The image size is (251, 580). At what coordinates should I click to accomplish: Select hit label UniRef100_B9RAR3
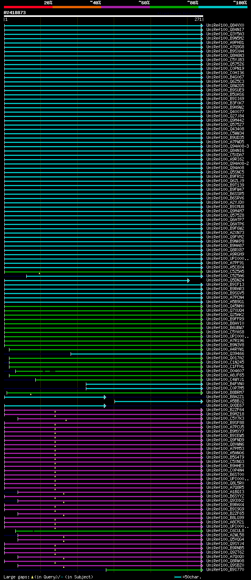(225, 289)
